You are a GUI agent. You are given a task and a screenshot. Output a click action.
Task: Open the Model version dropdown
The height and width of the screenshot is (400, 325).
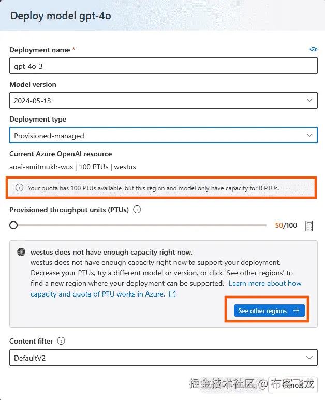[163, 100]
